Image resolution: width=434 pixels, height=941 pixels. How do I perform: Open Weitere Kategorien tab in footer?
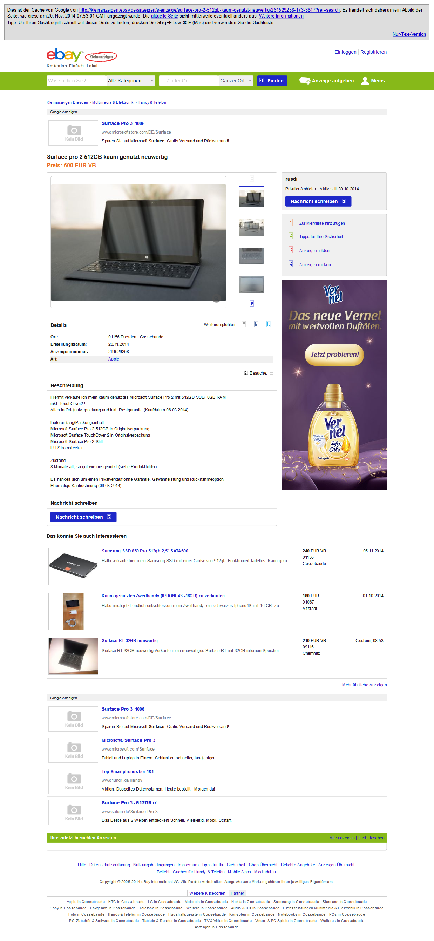pos(207,893)
